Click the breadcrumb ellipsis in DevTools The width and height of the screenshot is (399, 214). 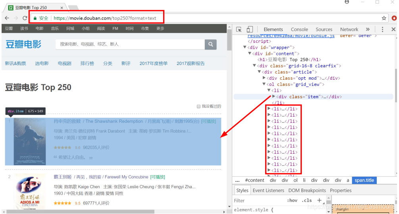pyautogui.click(x=237, y=181)
